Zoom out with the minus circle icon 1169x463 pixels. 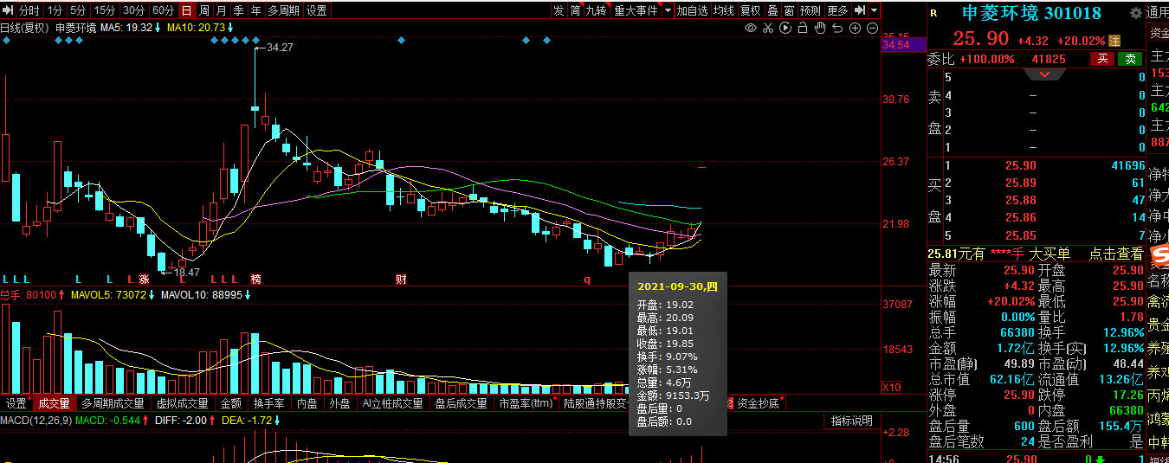click(872, 28)
